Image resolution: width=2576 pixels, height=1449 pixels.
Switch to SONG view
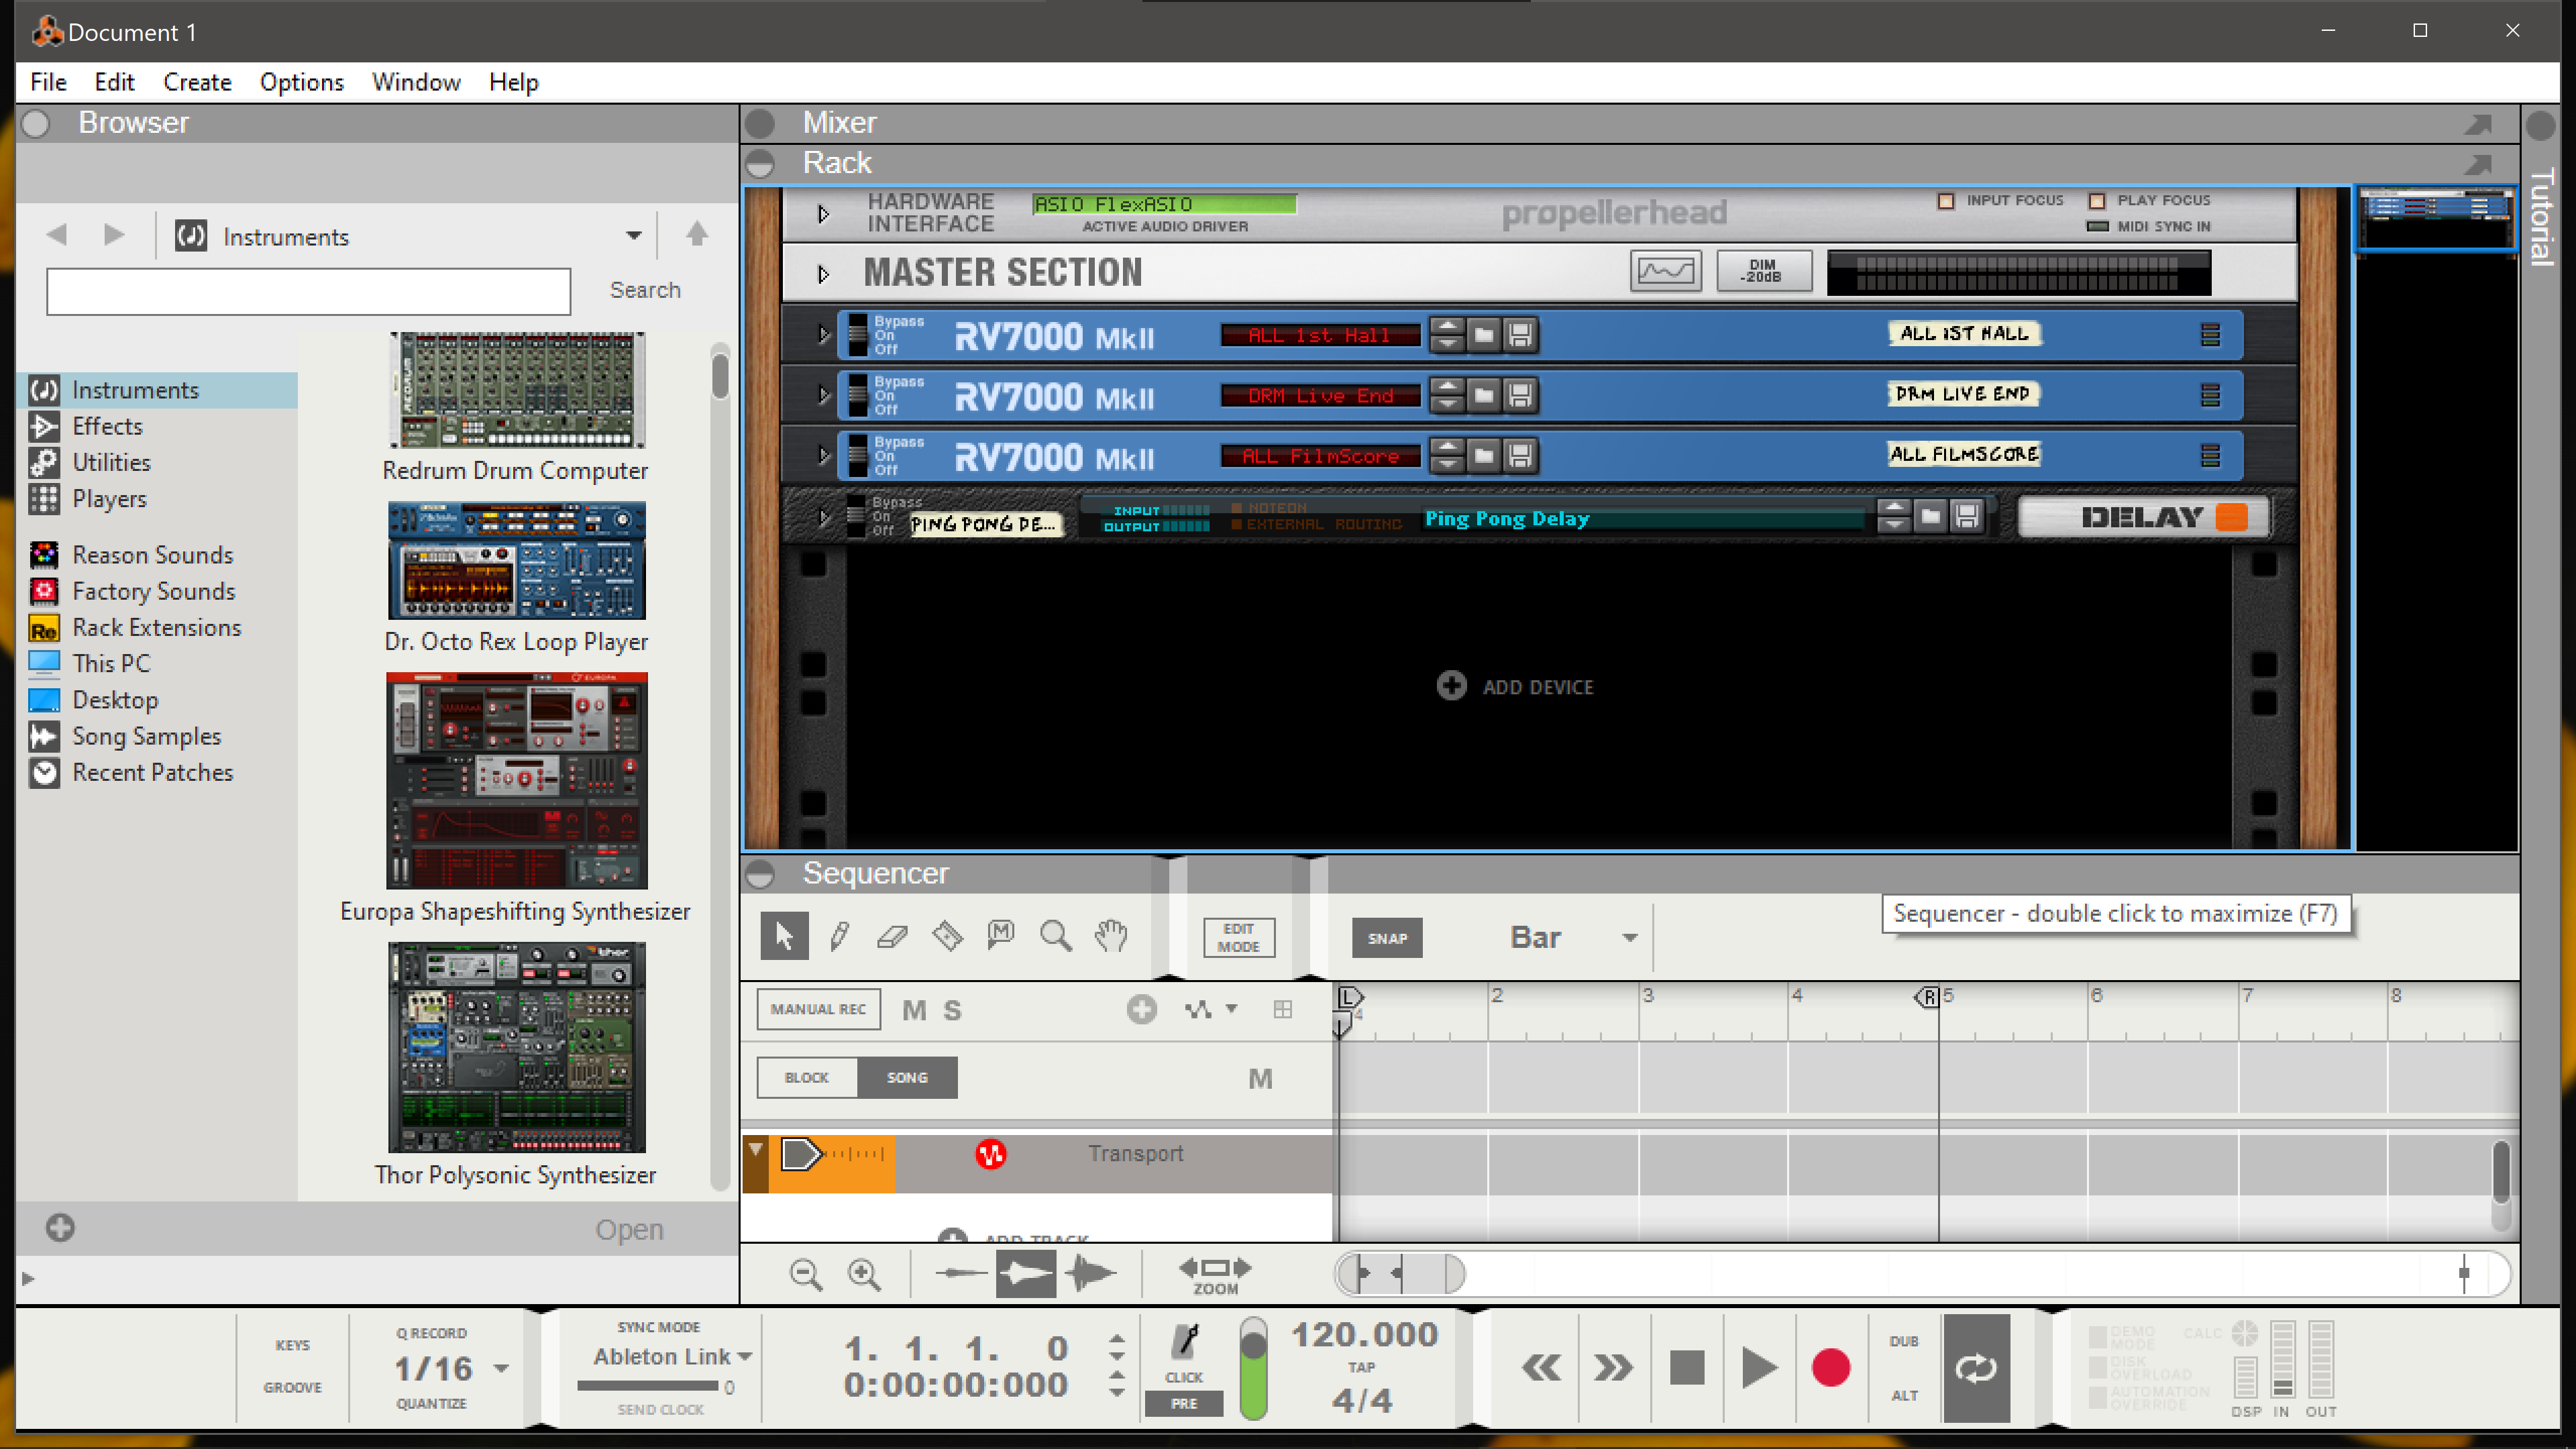[x=907, y=1078]
